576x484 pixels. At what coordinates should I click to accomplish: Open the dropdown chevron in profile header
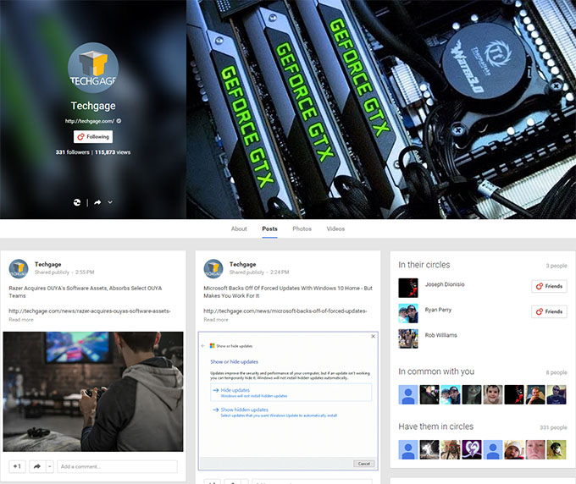[x=110, y=202]
